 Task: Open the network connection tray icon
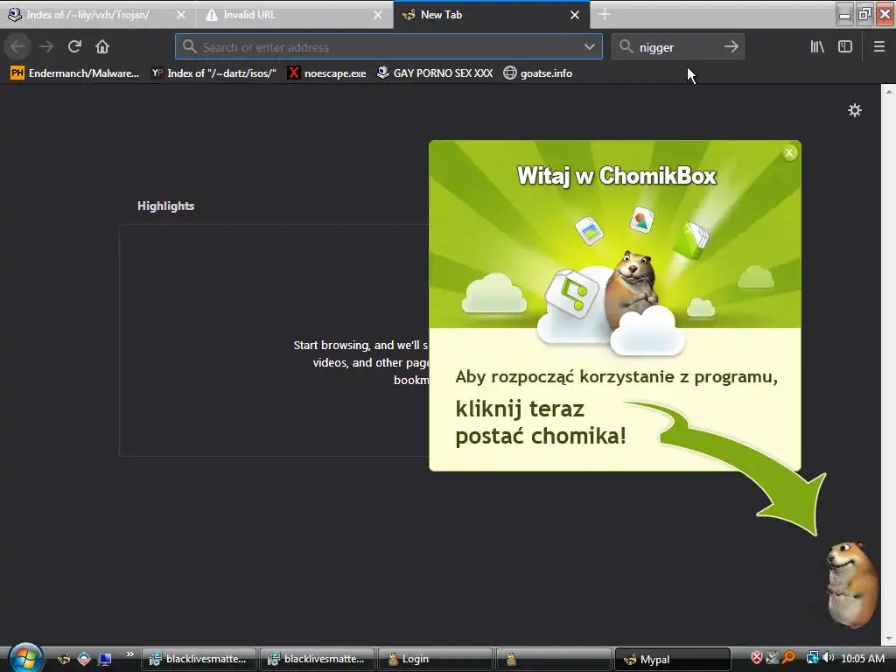pyautogui.click(x=812, y=658)
